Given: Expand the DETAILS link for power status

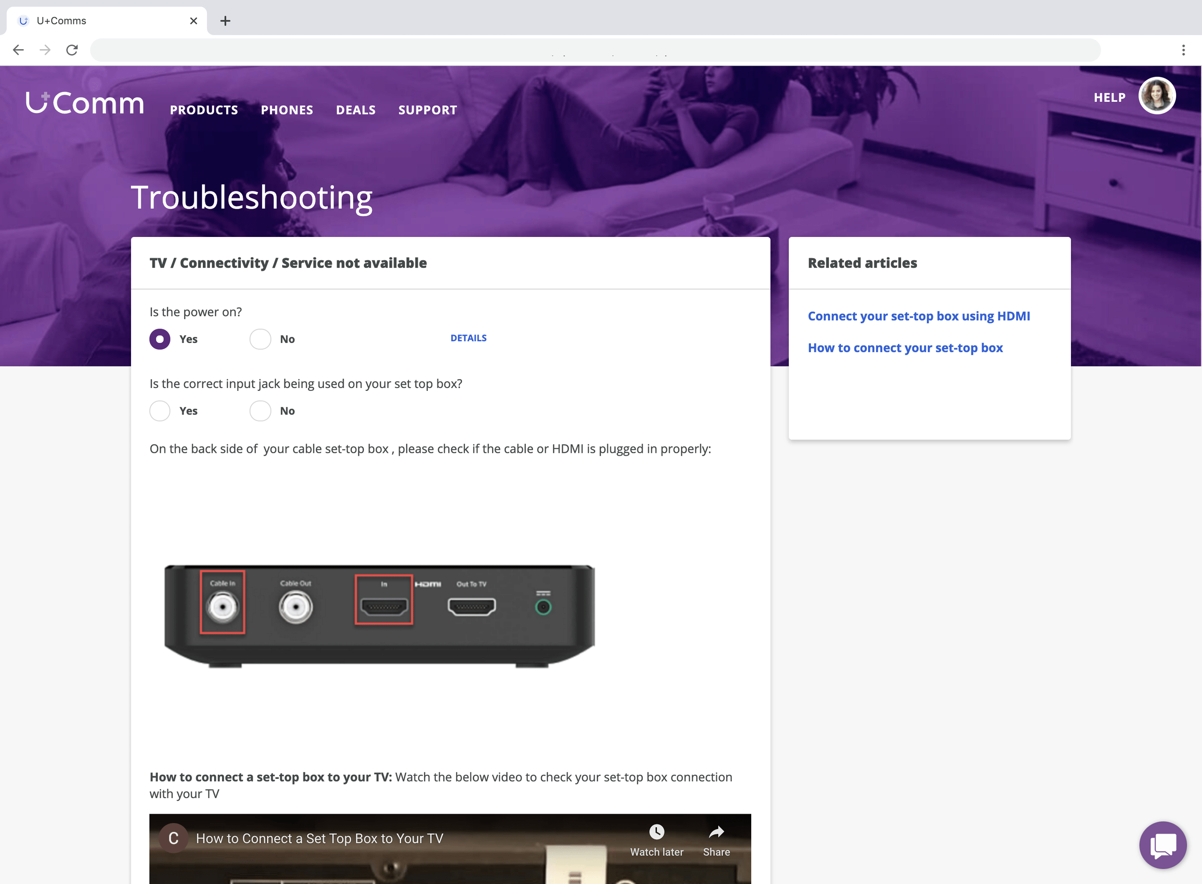Looking at the screenshot, I should [x=469, y=337].
